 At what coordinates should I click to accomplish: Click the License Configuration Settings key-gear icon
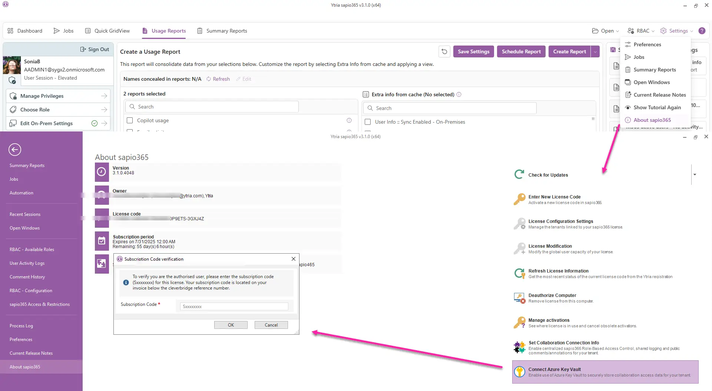pos(519,224)
